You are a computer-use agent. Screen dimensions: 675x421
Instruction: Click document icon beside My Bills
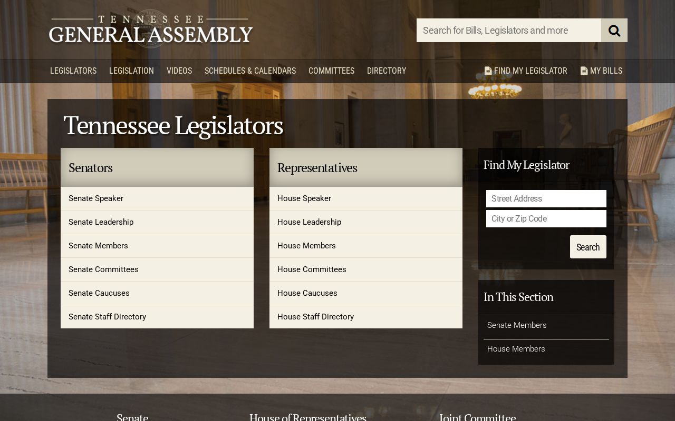pos(584,71)
